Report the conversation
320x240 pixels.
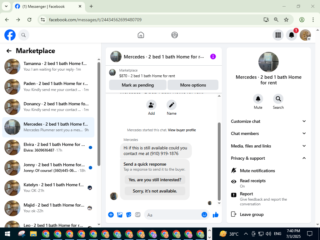click(x=268, y=198)
